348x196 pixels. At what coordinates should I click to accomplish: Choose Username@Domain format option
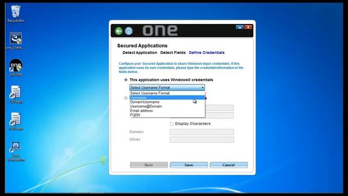tap(167, 106)
